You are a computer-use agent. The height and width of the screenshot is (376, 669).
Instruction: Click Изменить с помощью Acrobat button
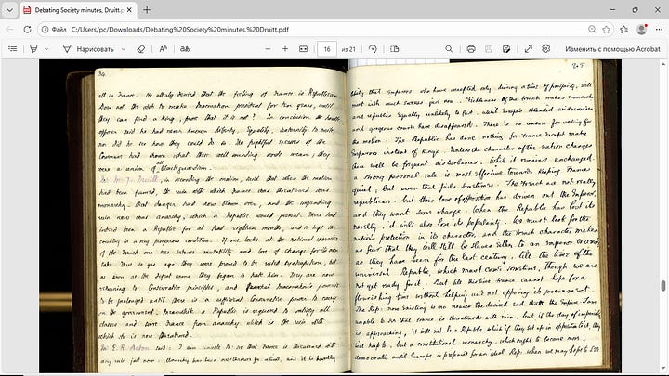coord(612,49)
